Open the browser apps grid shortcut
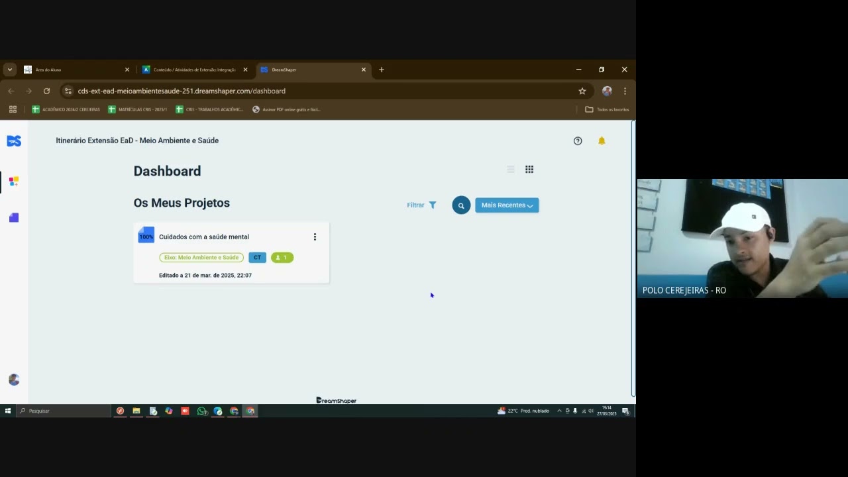The width and height of the screenshot is (848, 477). [x=13, y=109]
